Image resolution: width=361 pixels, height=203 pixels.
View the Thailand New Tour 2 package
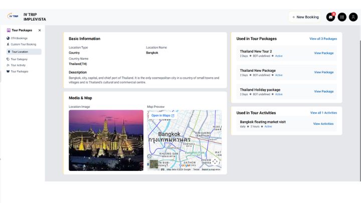click(x=323, y=53)
